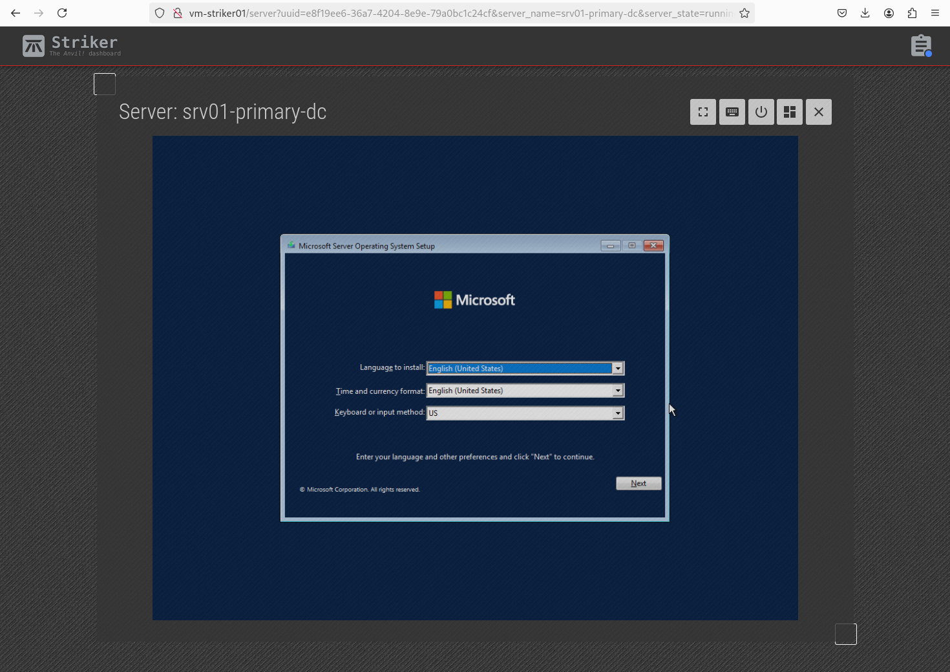Click the 'Language to install:' label

pyautogui.click(x=392, y=367)
